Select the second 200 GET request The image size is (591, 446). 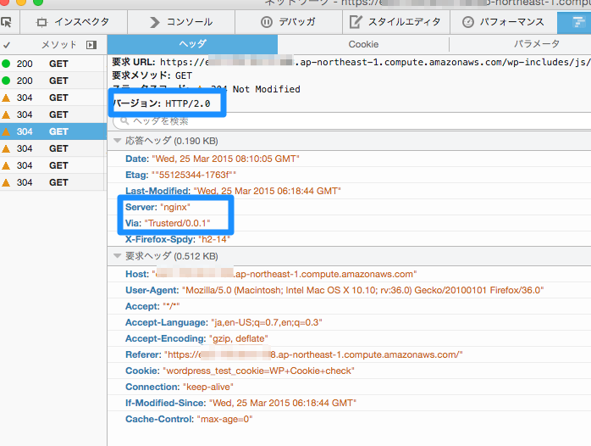tap(53, 81)
